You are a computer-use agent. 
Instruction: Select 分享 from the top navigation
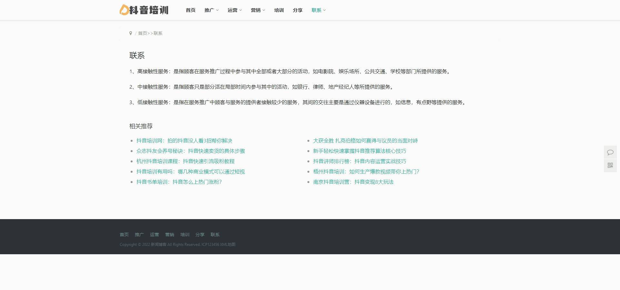pos(297,10)
